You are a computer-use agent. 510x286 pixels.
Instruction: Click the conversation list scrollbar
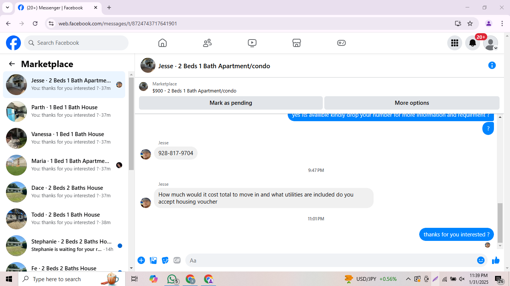pyautogui.click(x=131, y=123)
